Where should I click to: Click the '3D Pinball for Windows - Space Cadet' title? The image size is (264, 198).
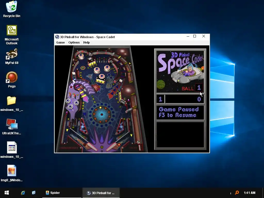click(x=87, y=37)
